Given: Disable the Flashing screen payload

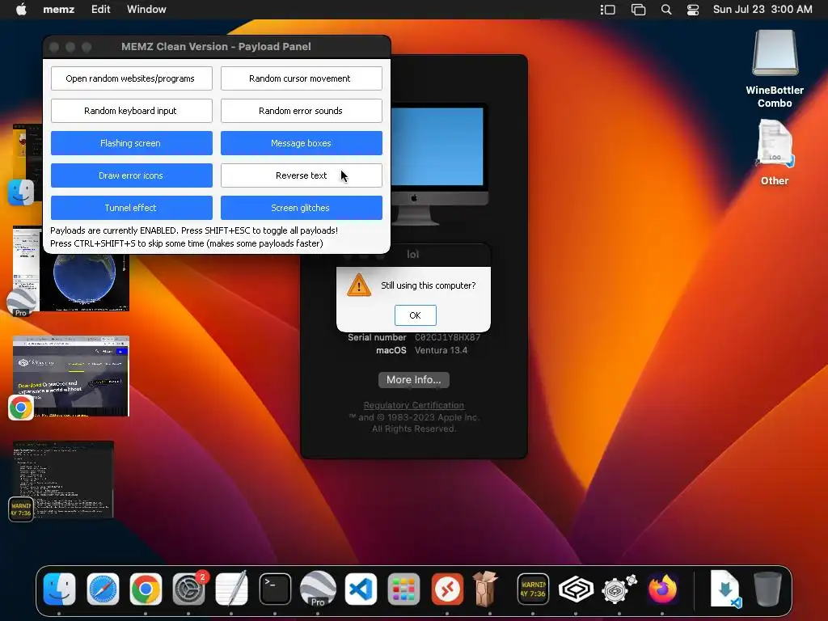Looking at the screenshot, I should (x=132, y=143).
